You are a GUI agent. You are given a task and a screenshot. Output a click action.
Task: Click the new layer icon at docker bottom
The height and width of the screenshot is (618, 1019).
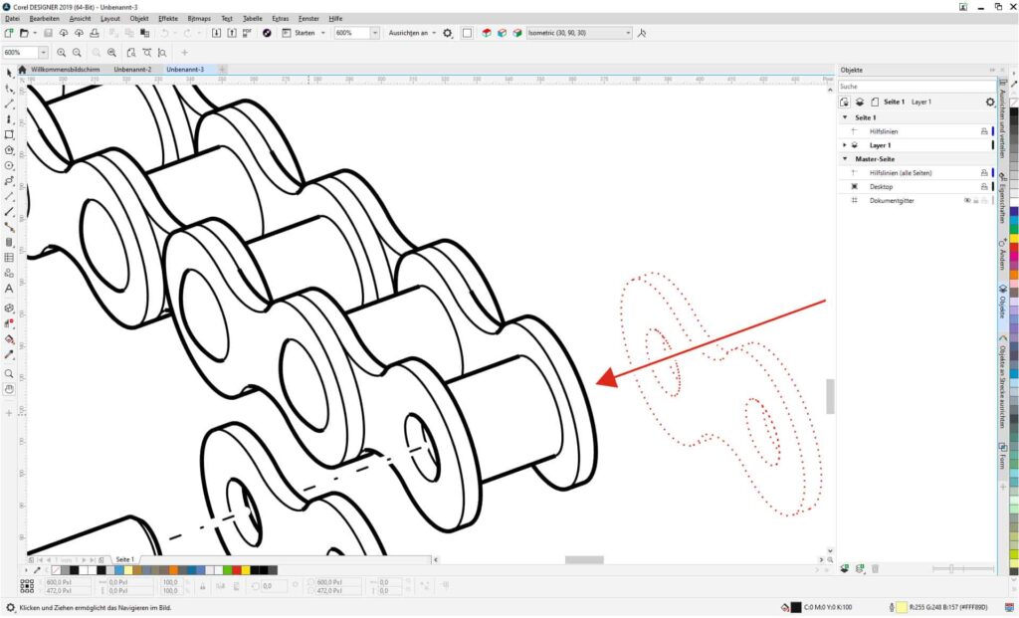point(844,568)
